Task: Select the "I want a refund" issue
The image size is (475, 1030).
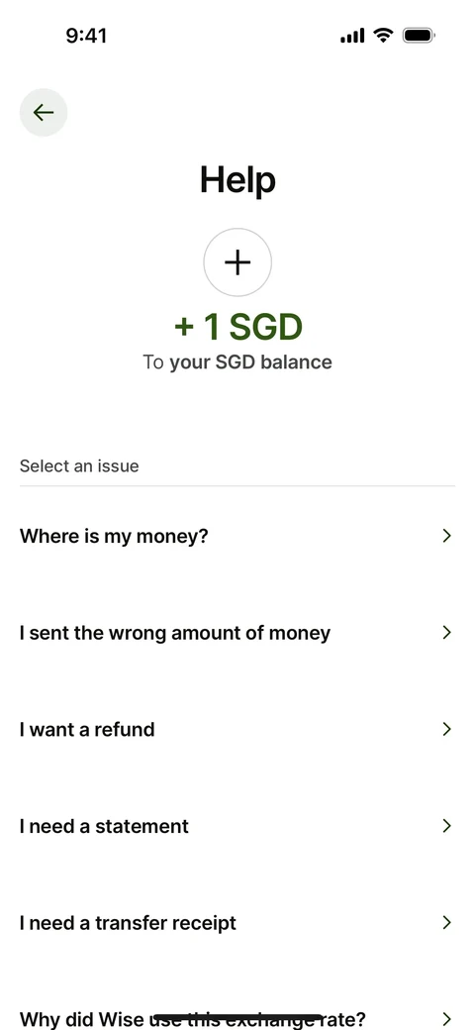Action: coord(237,729)
